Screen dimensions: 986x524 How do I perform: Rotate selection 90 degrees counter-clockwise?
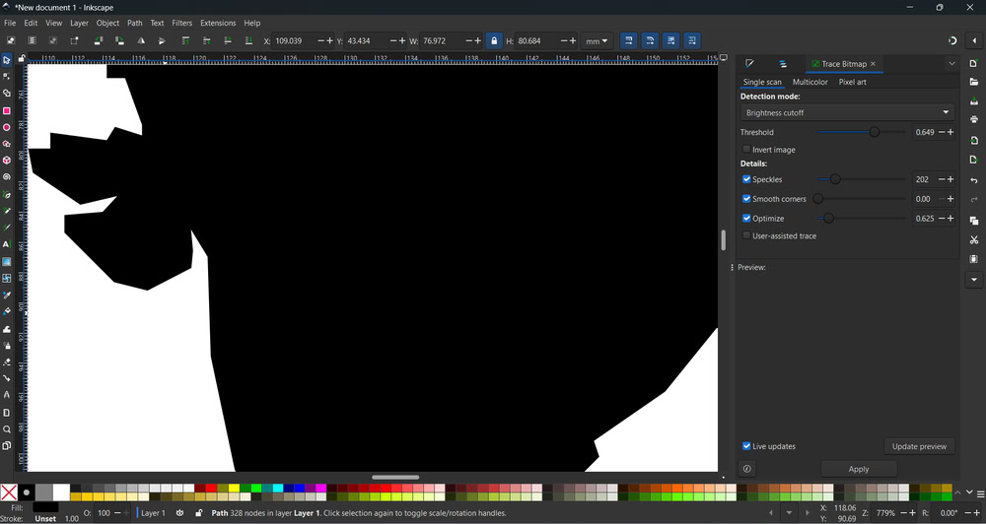99,40
